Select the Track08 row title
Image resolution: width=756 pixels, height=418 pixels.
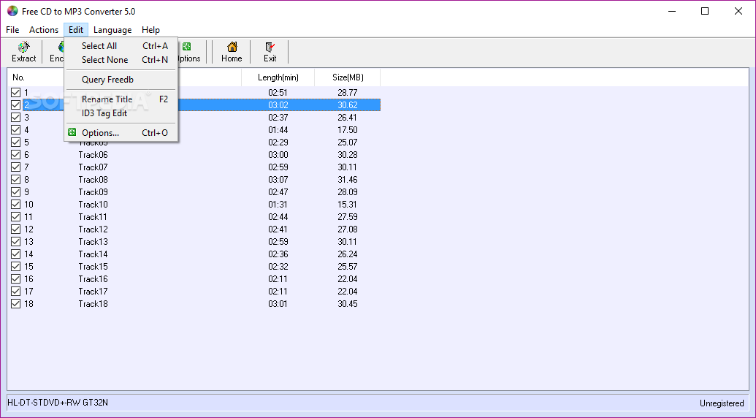point(93,179)
